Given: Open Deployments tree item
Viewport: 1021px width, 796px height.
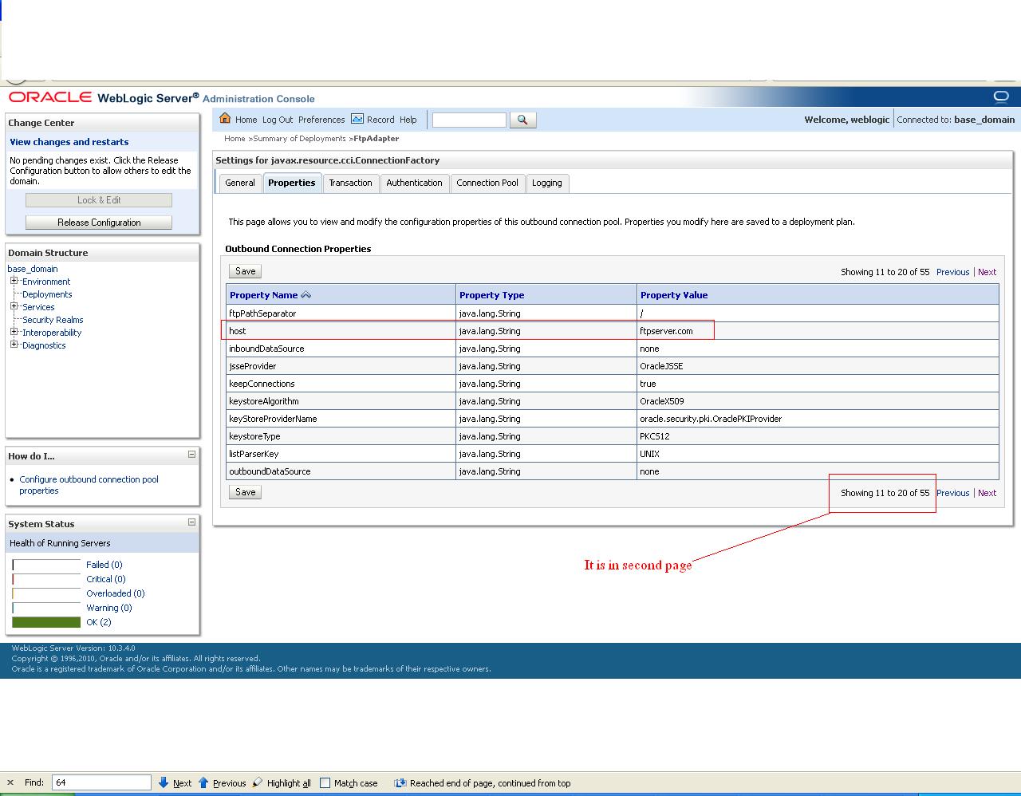Looking at the screenshot, I should click(x=47, y=294).
